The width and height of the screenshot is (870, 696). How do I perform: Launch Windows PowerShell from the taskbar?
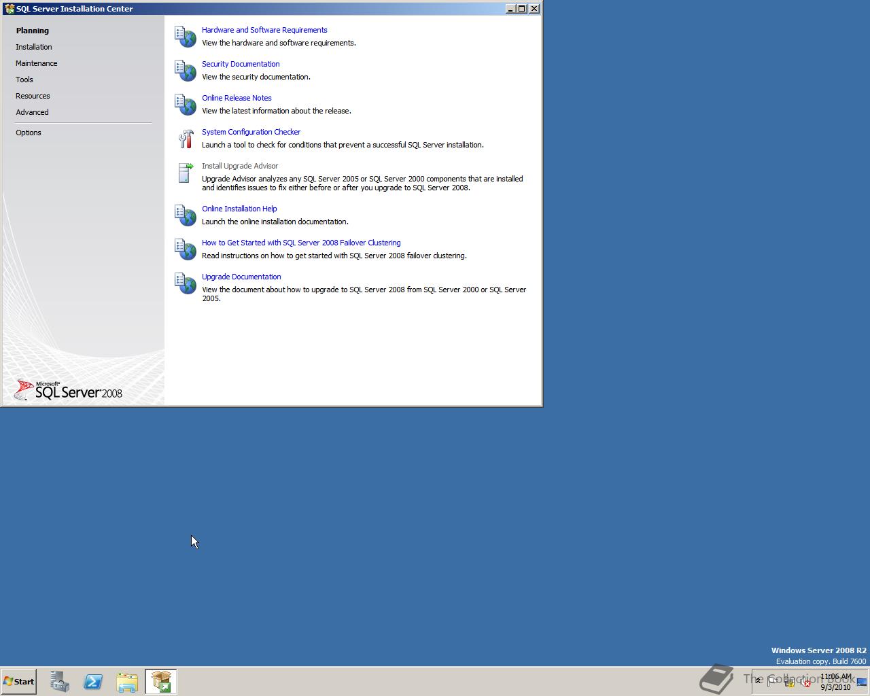[x=93, y=682]
